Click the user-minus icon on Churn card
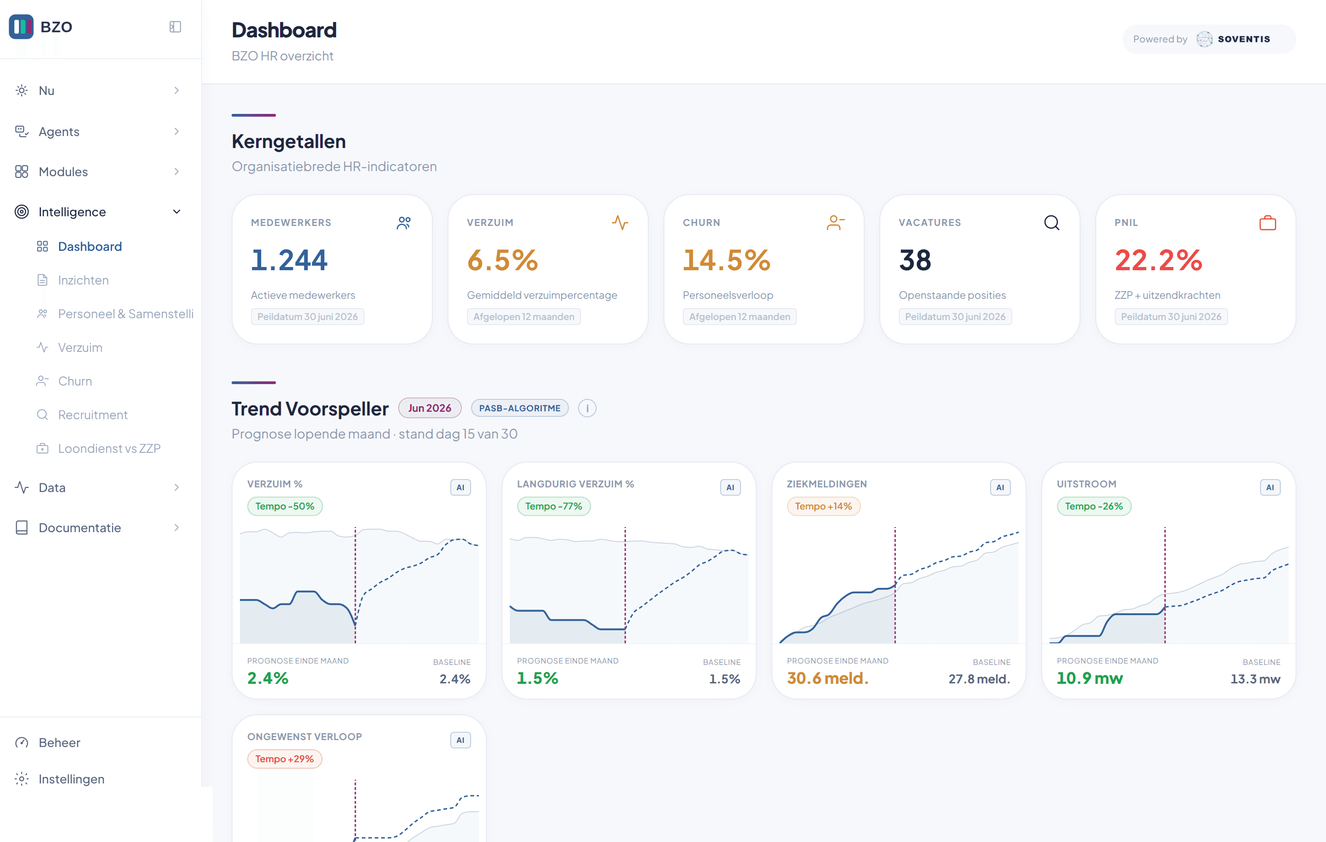Viewport: 1326px width, 842px height. click(836, 223)
